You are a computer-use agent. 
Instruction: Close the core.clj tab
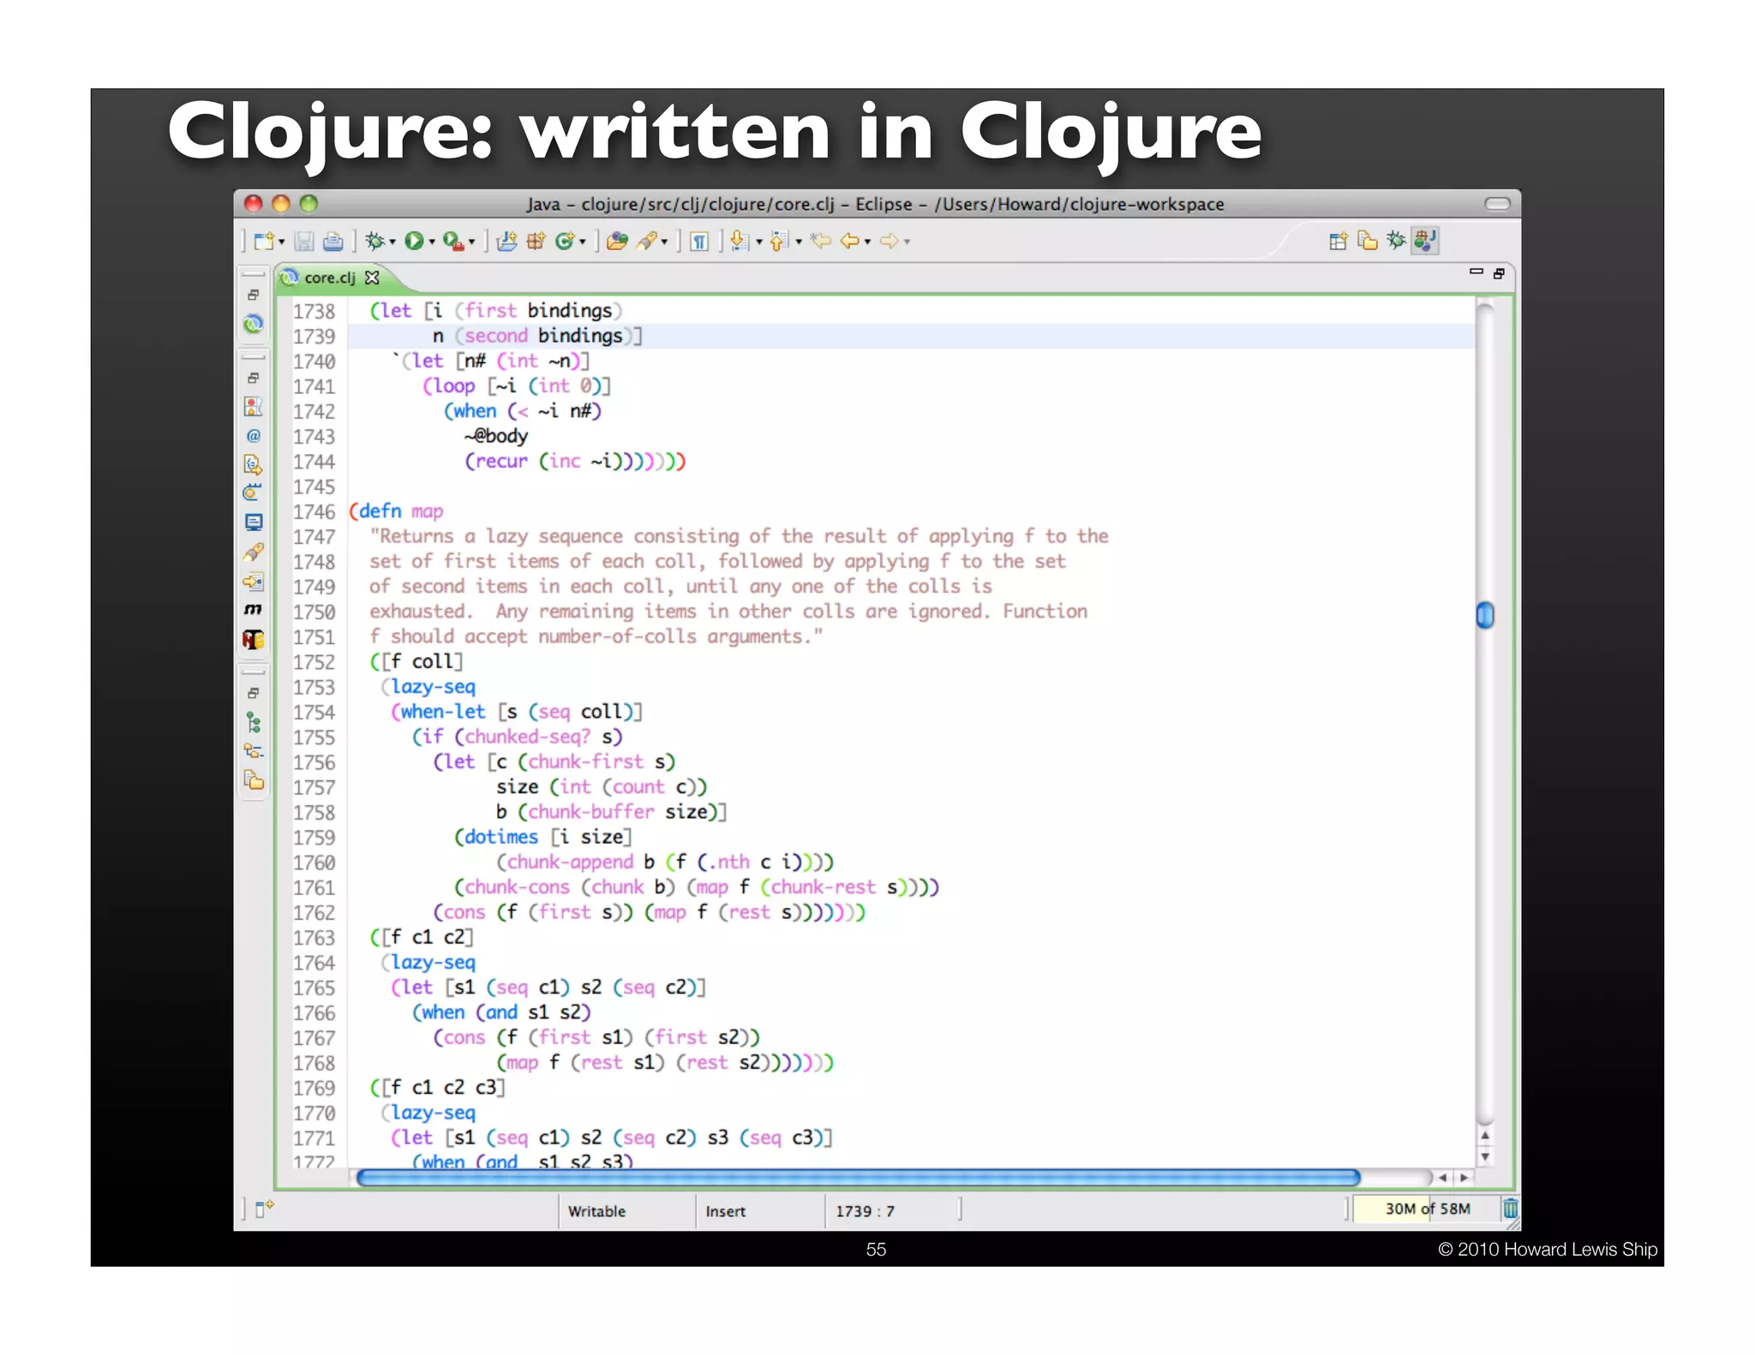point(372,278)
